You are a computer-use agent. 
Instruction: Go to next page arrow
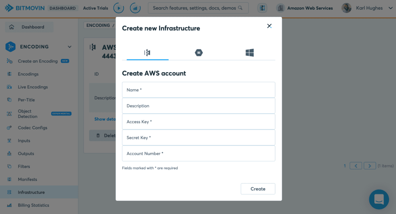pyautogui.click(x=370, y=166)
